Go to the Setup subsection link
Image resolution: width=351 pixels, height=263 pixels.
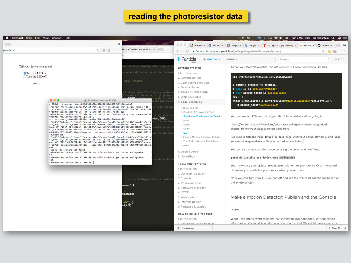[187, 125]
